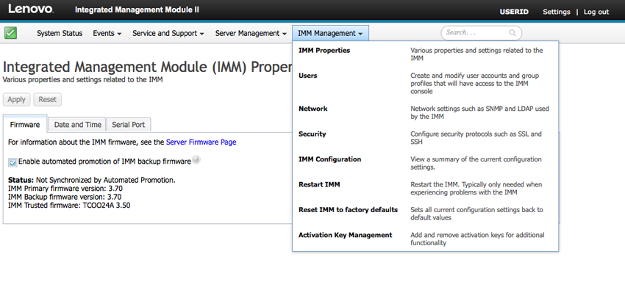Expand the Events dropdown menu
Screen dimensions: 625x290
pyautogui.click(x=107, y=34)
